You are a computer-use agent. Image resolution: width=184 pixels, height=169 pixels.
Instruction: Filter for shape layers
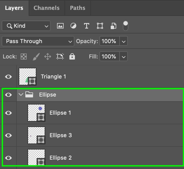tap(100, 26)
